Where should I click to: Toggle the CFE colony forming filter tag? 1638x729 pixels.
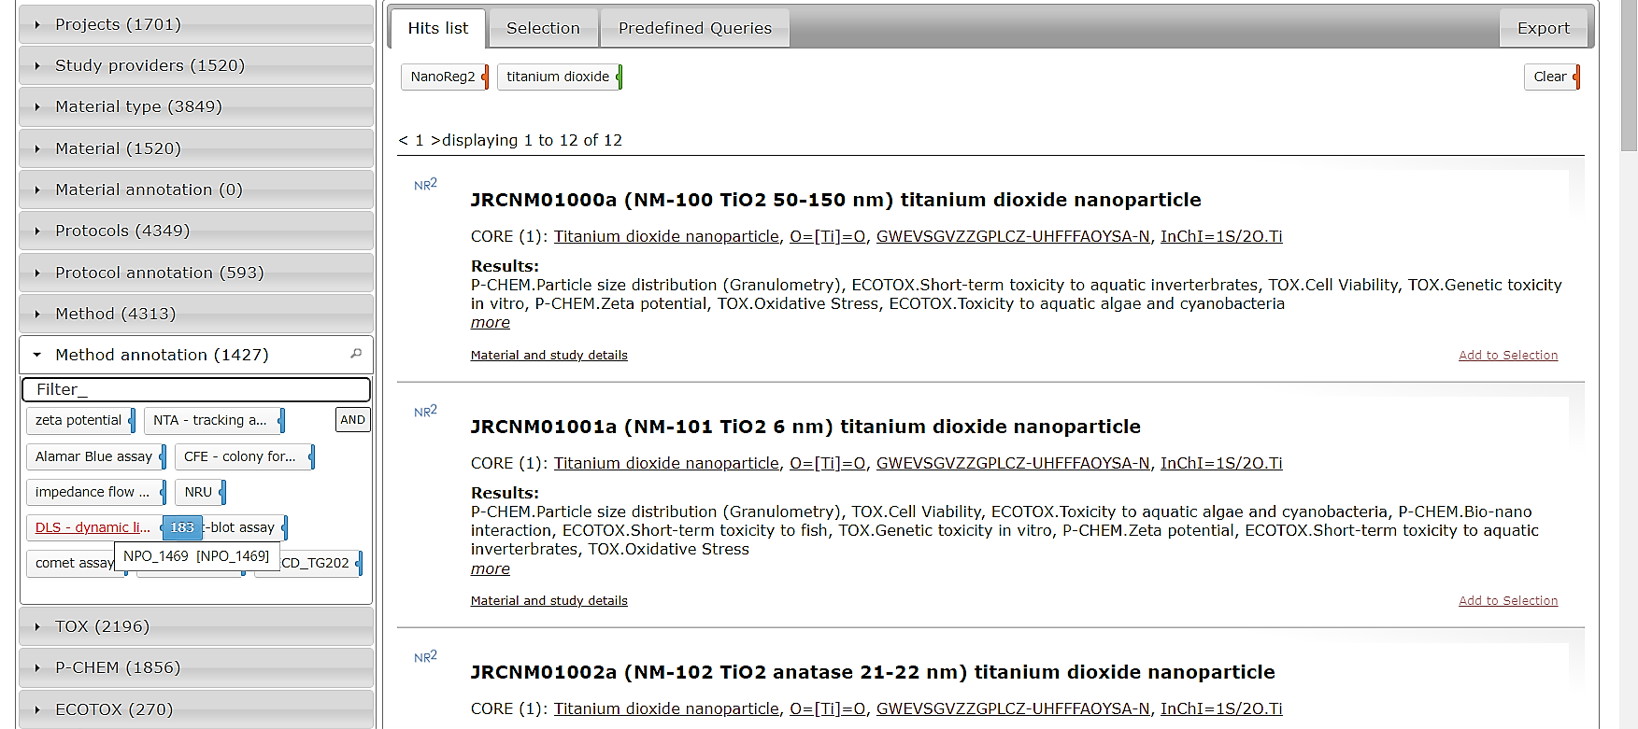click(239, 456)
